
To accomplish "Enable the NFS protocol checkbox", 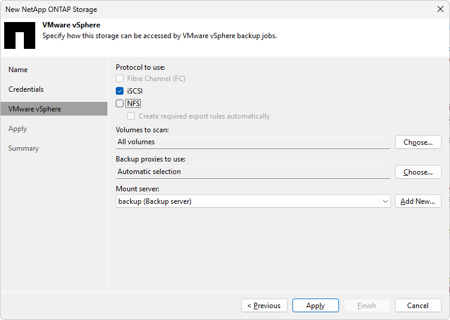I will point(120,104).
